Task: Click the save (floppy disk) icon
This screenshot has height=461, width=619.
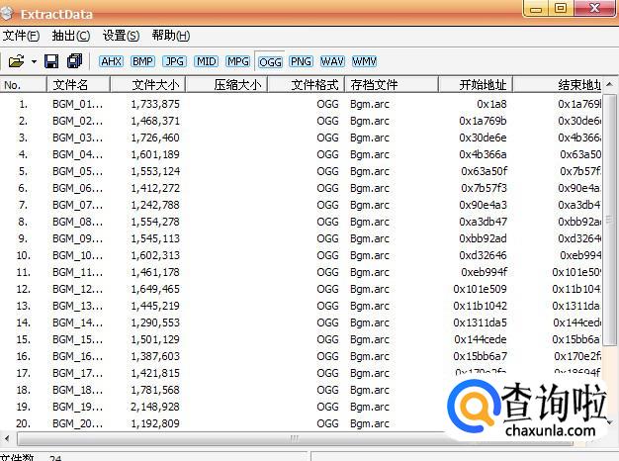Action: tap(52, 61)
